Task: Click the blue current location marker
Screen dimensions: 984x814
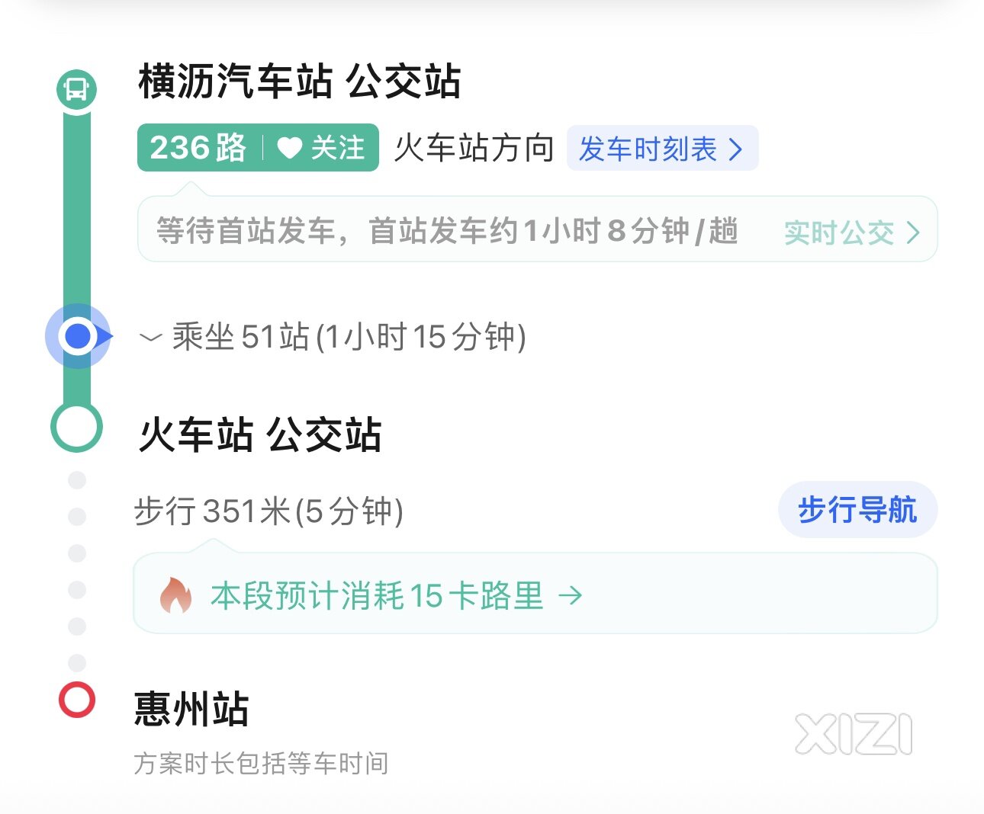Action: (x=79, y=336)
